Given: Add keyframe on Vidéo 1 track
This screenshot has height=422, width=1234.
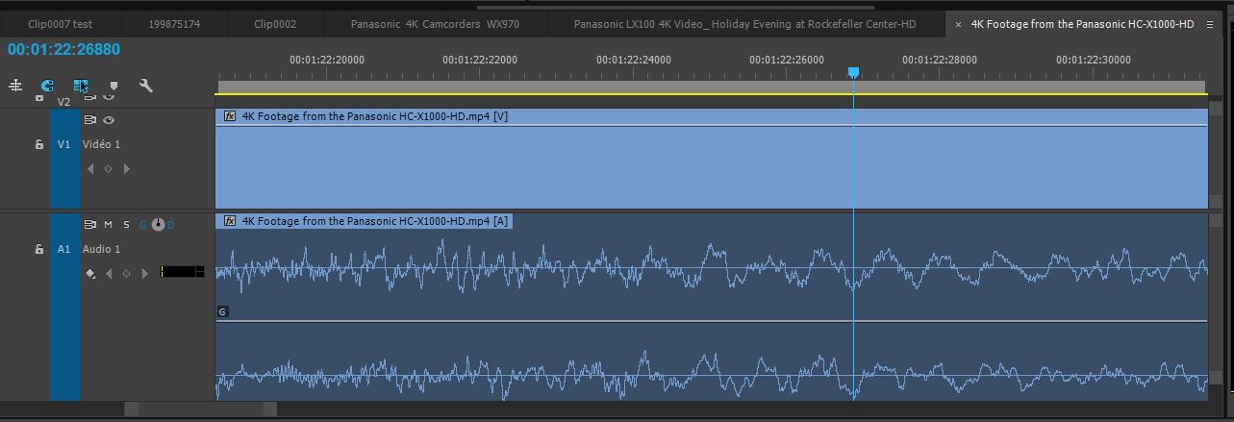Looking at the screenshot, I should pos(108,169).
